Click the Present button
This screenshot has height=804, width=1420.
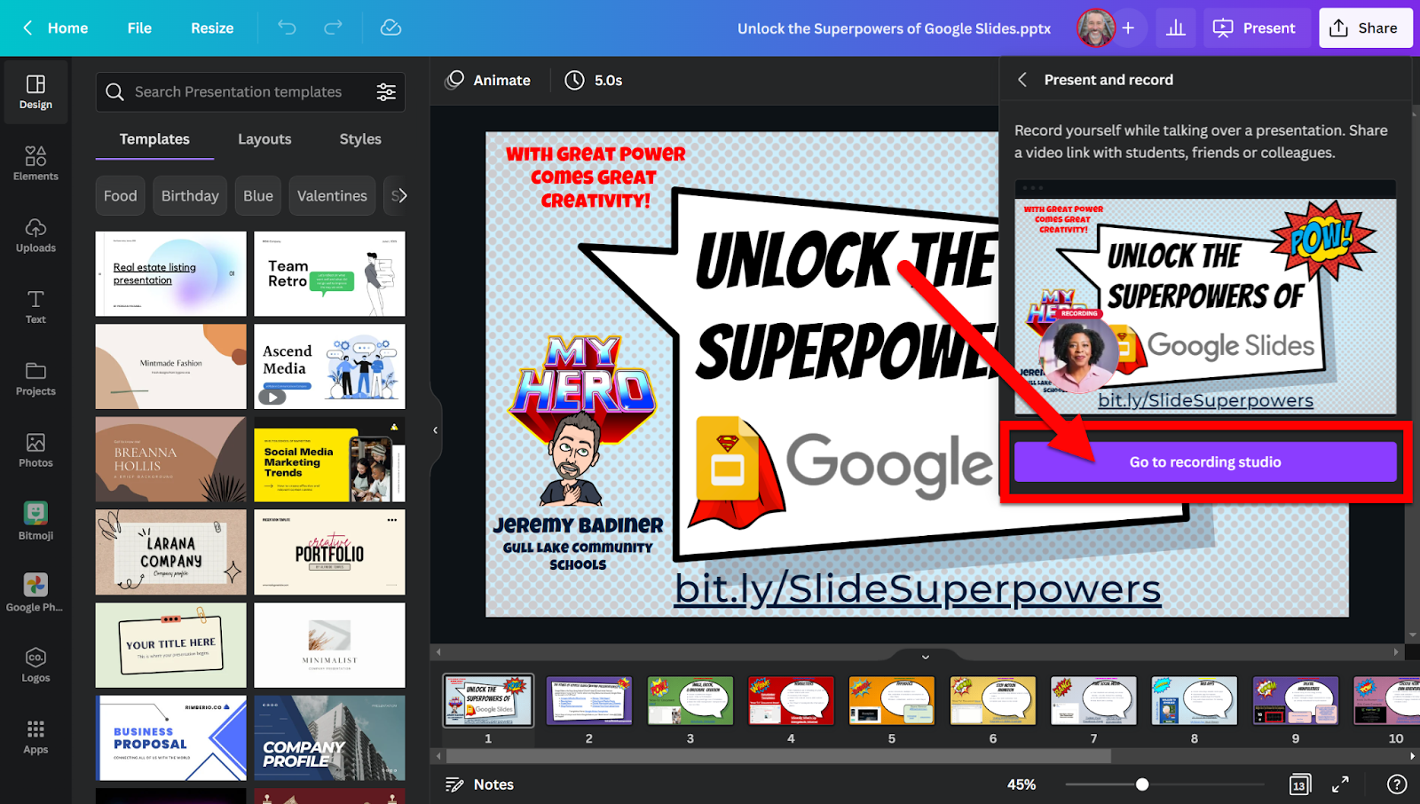pyautogui.click(x=1255, y=28)
